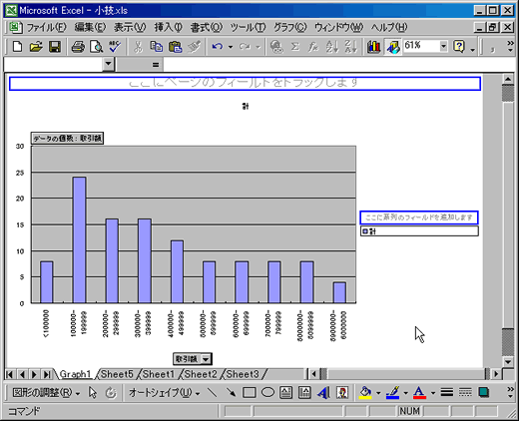Viewport: 519px width, 421px height.
Task: Open the zoom percentage dropdown
Action: click(x=443, y=46)
